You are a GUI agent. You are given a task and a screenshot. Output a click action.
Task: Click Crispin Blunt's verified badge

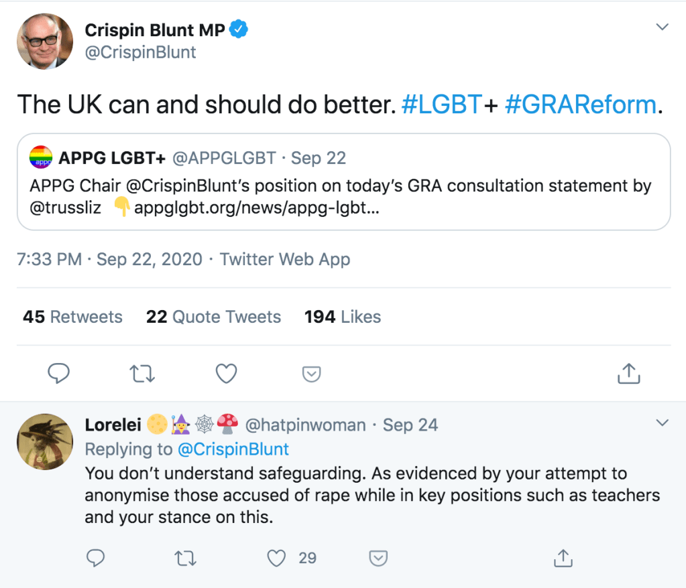pyautogui.click(x=239, y=29)
